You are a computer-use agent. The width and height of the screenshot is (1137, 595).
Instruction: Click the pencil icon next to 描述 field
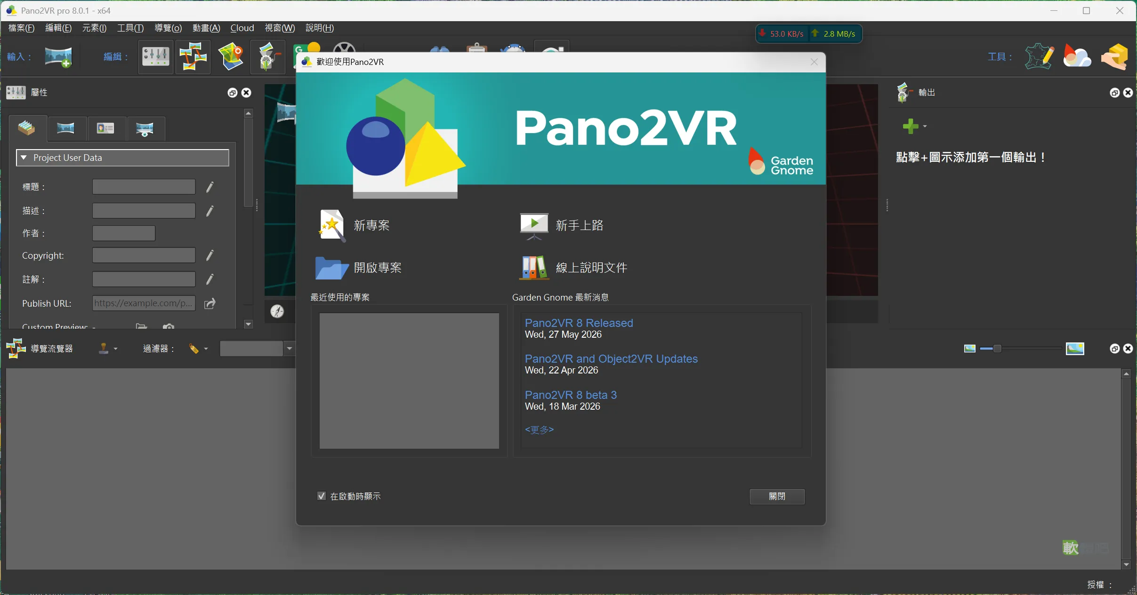210,211
